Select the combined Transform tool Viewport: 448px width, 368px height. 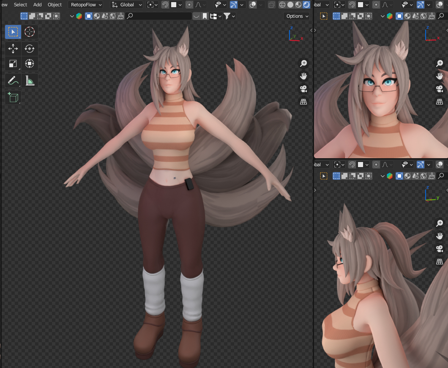[x=30, y=64]
